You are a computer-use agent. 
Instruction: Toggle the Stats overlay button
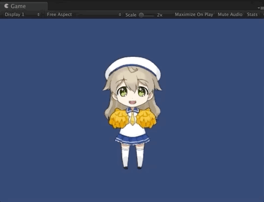coord(252,15)
